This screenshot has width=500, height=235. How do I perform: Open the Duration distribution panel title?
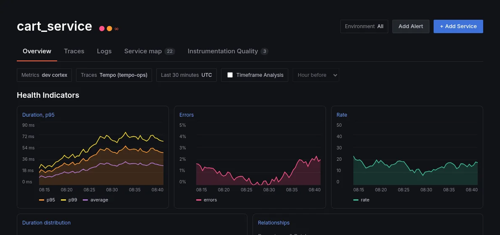click(x=46, y=222)
